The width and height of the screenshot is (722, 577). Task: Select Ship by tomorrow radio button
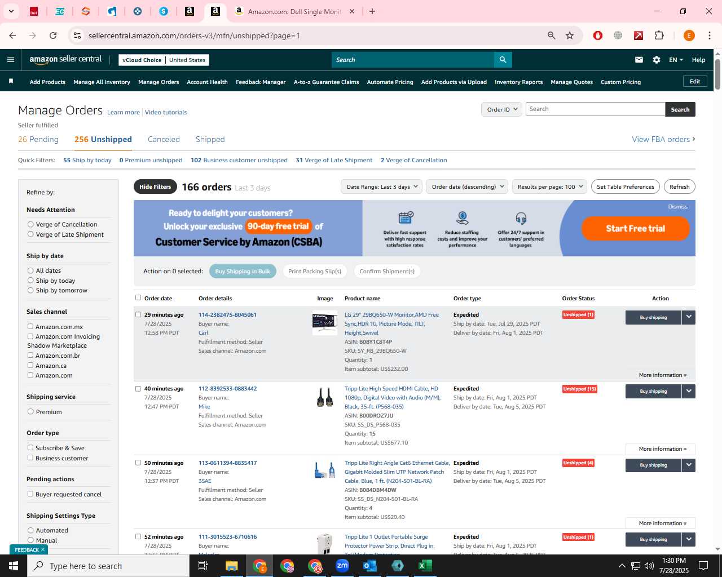(x=30, y=290)
